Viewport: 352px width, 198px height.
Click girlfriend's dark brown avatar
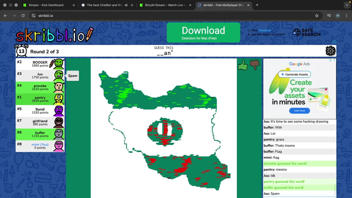click(x=59, y=123)
